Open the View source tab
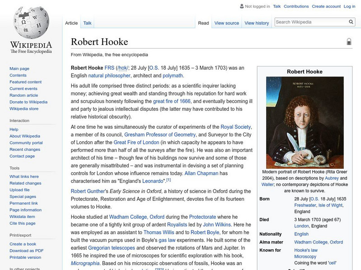 pos(227,23)
